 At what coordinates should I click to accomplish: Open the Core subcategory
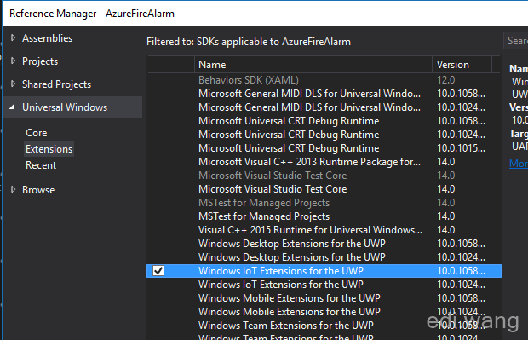tap(37, 133)
